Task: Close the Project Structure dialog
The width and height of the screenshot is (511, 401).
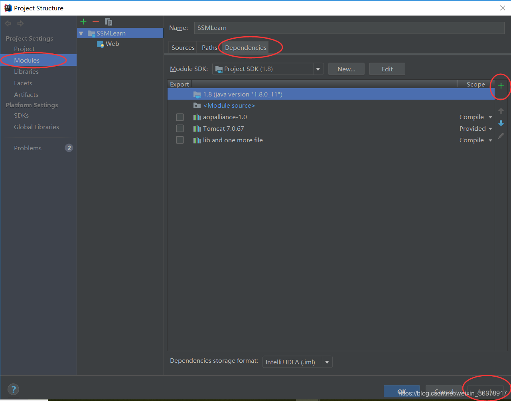Action: pyautogui.click(x=503, y=8)
